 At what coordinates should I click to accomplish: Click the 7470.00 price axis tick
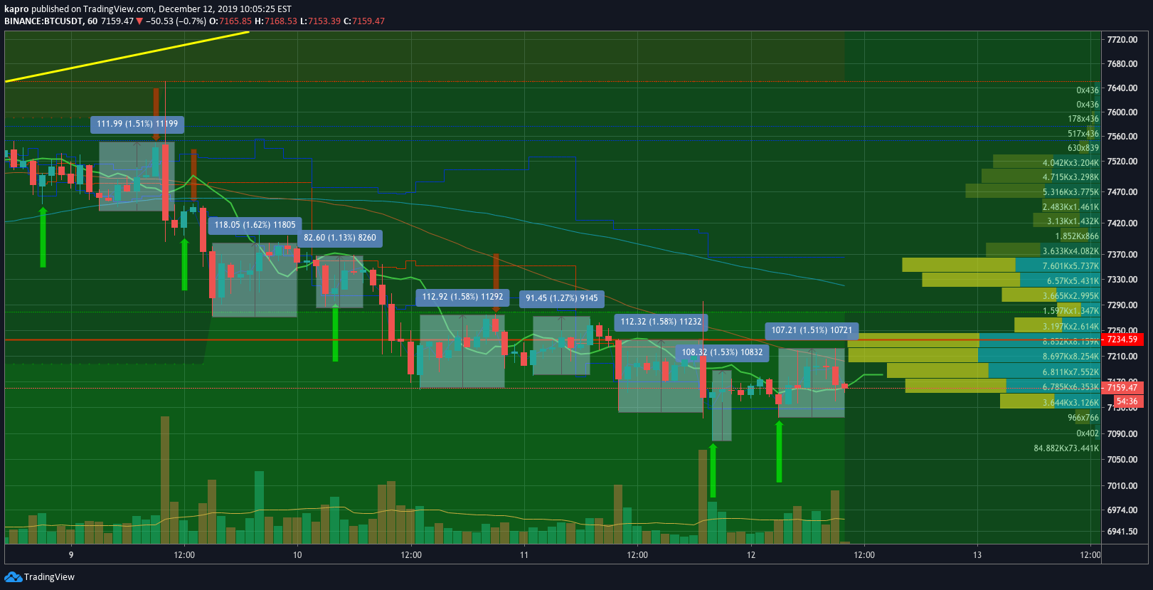1122,192
